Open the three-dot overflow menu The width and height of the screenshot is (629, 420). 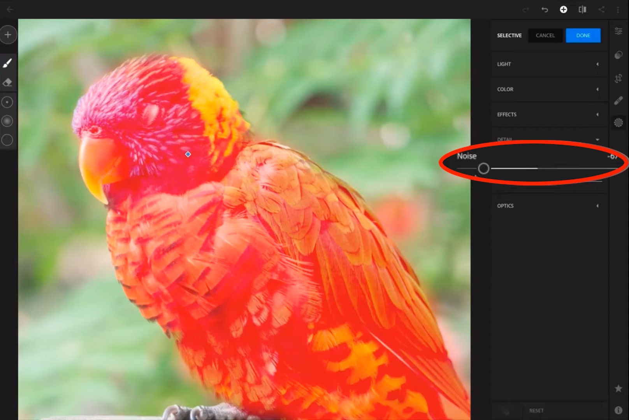point(618,9)
